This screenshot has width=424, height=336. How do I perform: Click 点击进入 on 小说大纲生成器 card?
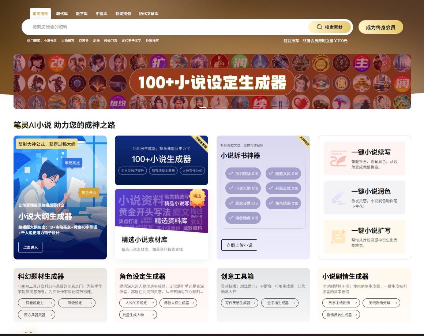click(x=30, y=247)
